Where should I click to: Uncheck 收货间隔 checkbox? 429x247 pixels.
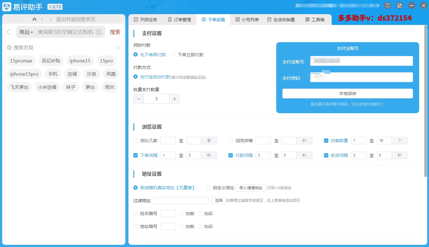[326, 155]
